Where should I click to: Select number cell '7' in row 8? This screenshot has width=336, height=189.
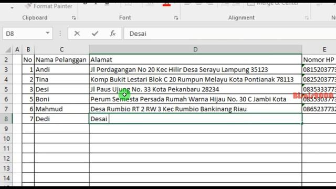point(28,119)
